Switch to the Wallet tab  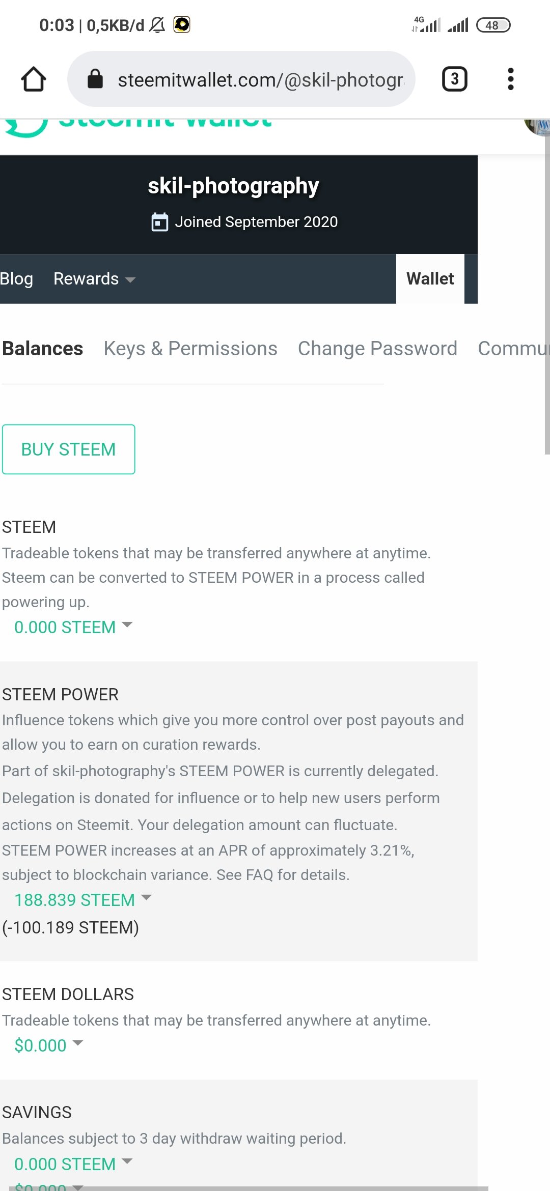[x=430, y=279]
